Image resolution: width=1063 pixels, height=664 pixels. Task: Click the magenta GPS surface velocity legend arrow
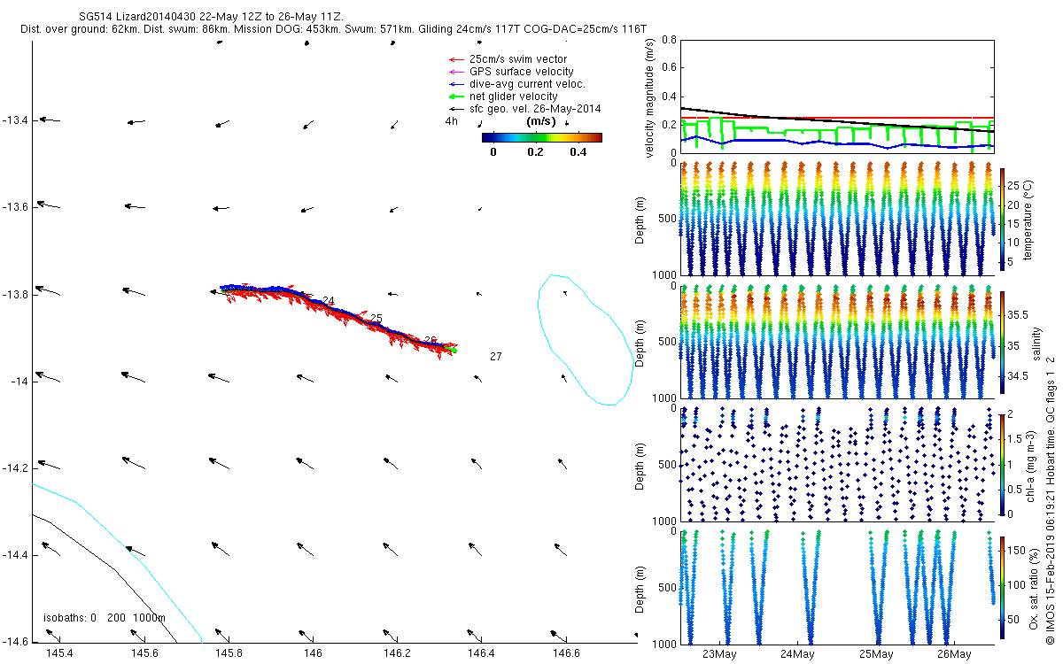click(455, 72)
